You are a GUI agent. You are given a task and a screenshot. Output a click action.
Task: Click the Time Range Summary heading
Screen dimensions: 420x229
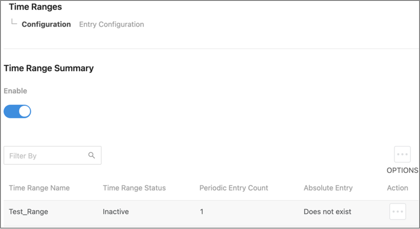pos(49,68)
